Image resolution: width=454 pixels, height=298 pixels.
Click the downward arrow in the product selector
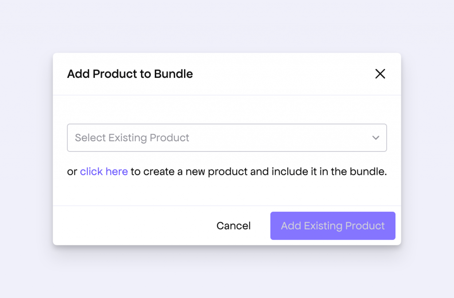376,138
